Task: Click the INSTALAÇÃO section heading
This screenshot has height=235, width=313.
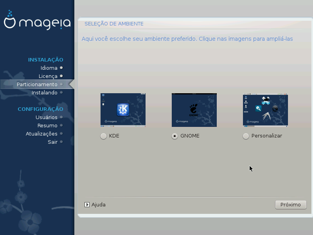Action: coord(45,60)
